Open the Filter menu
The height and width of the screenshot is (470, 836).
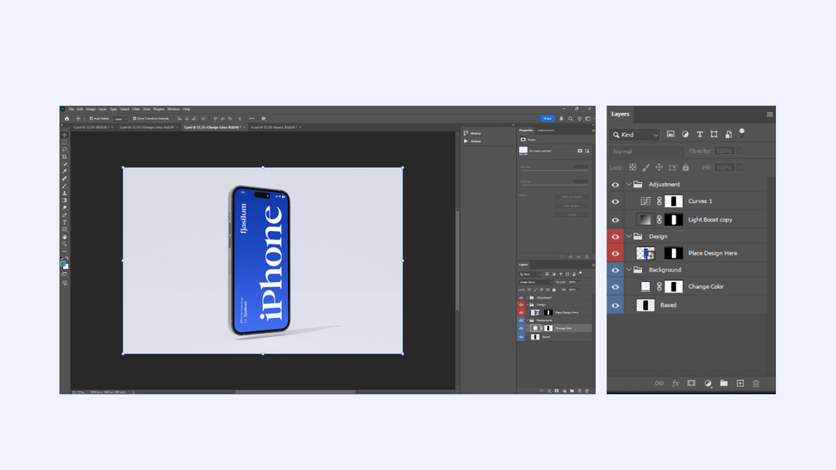click(x=136, y=109)
